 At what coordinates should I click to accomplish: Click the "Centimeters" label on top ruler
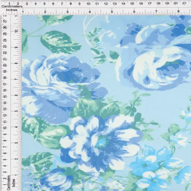pos(12,6)
